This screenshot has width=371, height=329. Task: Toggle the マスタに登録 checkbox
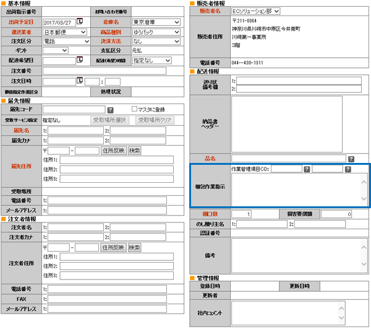click(x=134, y=109)
